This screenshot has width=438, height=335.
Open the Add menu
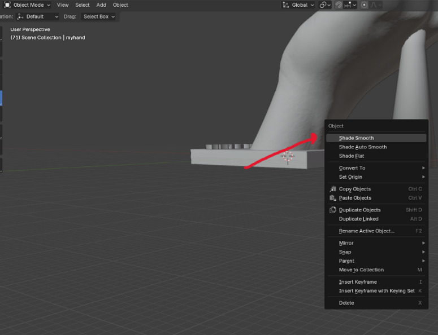(x=101, y=5)
